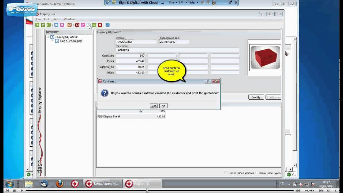Switch to Menu / dash taskbar window
This screenshot has height=193, width=343.
tap(102, 184)
